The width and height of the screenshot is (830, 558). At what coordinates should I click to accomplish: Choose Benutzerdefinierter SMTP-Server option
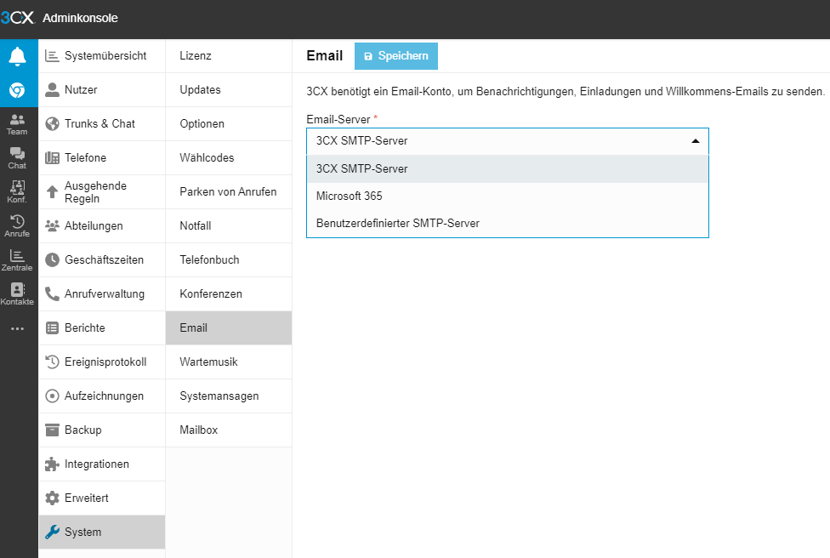tap(507, 224)
